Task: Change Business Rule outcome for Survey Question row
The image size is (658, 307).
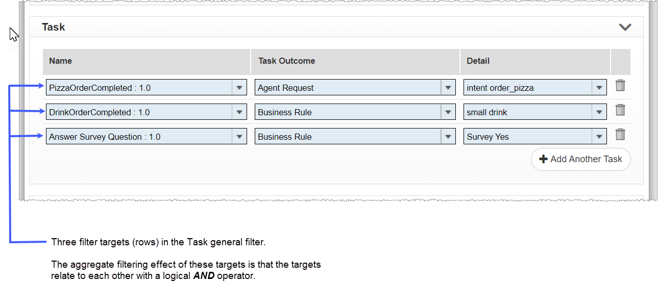Action: point(448,137)
